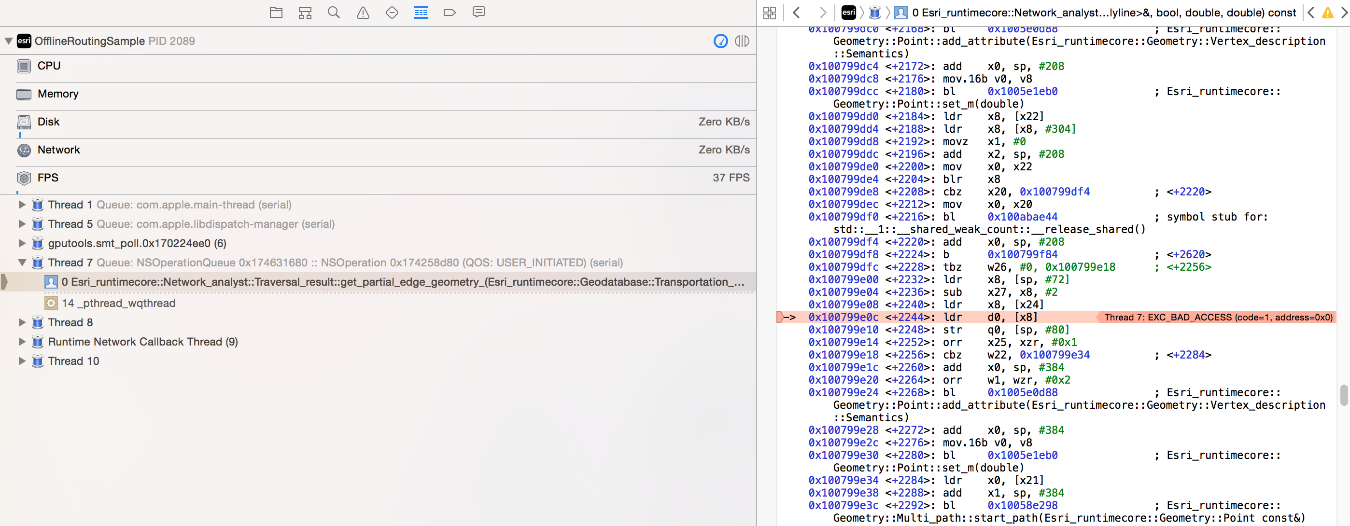Image resolution: width=1350 pixels, height=526 pixels.
Task: Expand Thread 1 disclosure triangle
Action: coord(22,204)
